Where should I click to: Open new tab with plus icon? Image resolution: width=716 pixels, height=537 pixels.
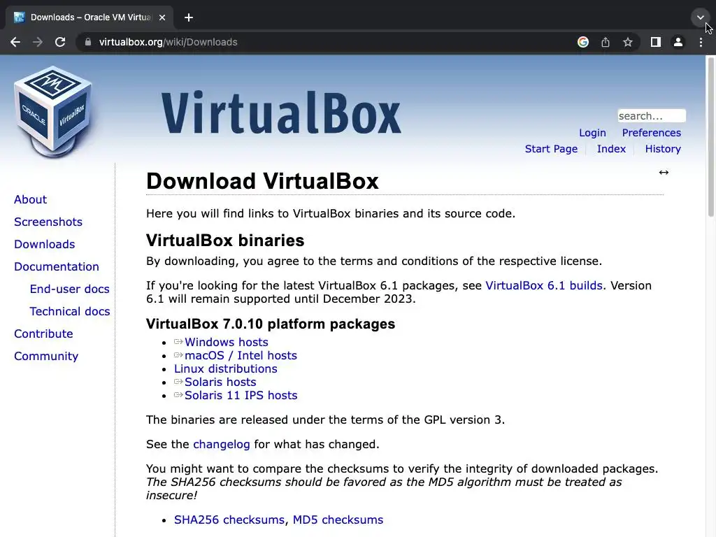point(189,17)
